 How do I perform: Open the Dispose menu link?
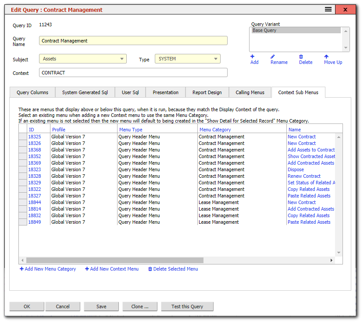pyautogui.click(x=296, y=169)
